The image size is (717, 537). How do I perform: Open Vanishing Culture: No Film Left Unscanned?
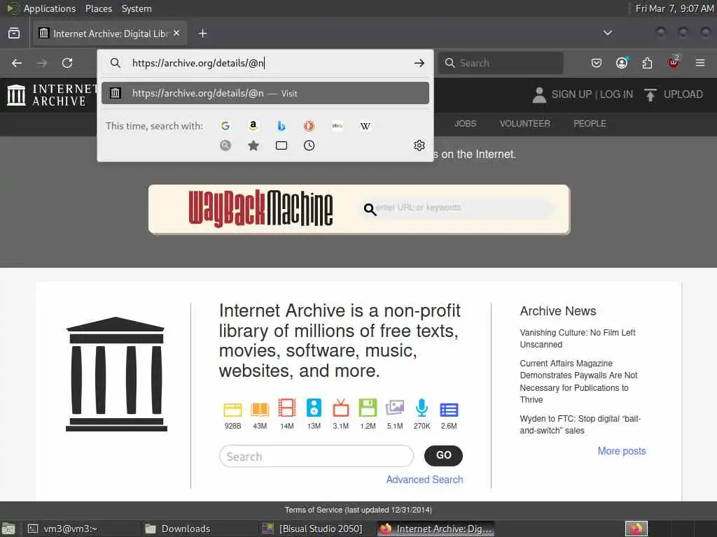click(577, 338)
